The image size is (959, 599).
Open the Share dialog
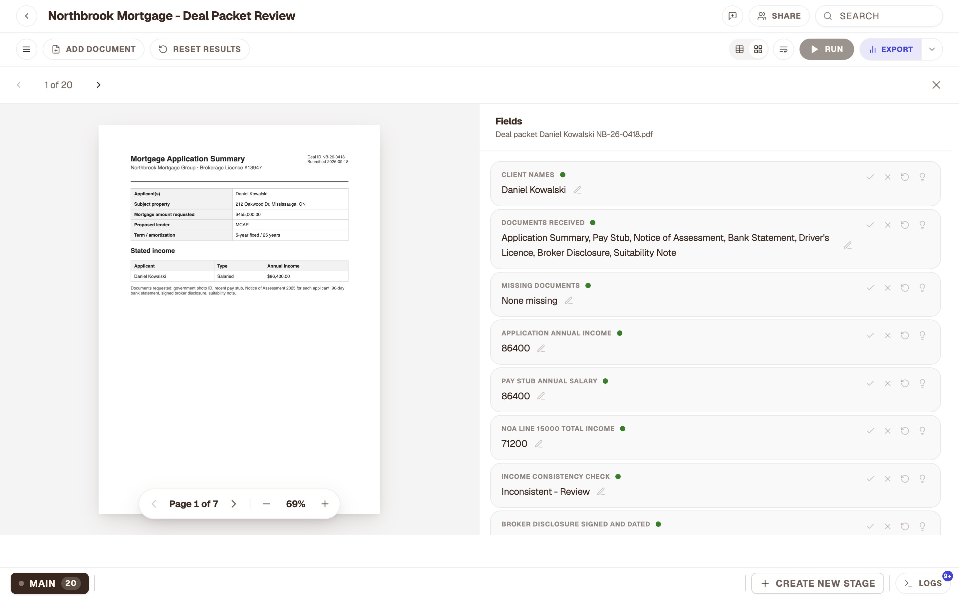779,16
